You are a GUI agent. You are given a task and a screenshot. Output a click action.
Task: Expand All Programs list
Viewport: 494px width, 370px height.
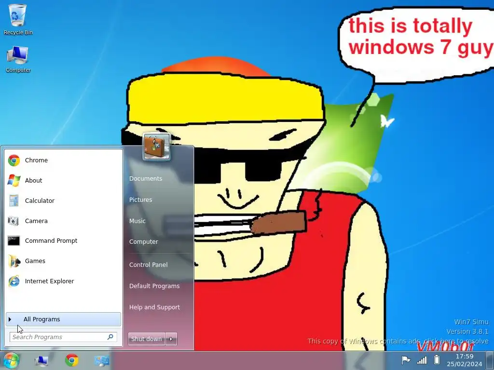[63, 319]
